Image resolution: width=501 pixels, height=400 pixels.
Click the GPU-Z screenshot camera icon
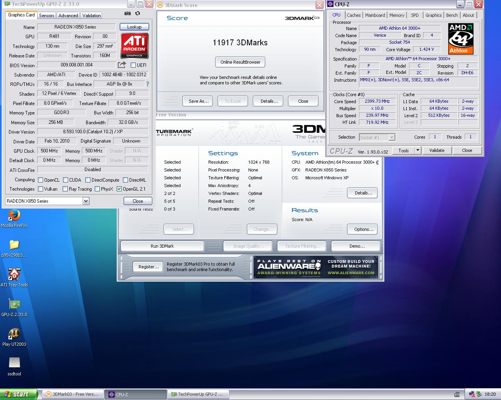point(128,13)
